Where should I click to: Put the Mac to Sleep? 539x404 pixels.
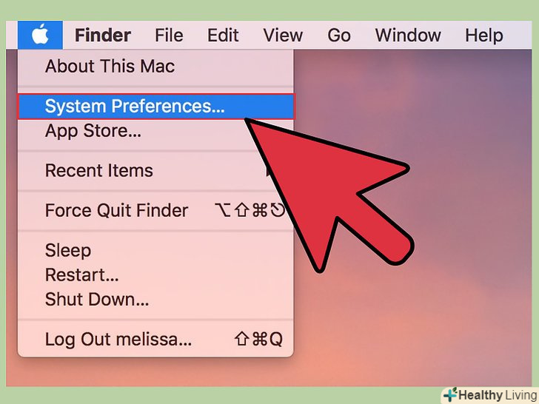pyautogui.click(x=155, y=250)
